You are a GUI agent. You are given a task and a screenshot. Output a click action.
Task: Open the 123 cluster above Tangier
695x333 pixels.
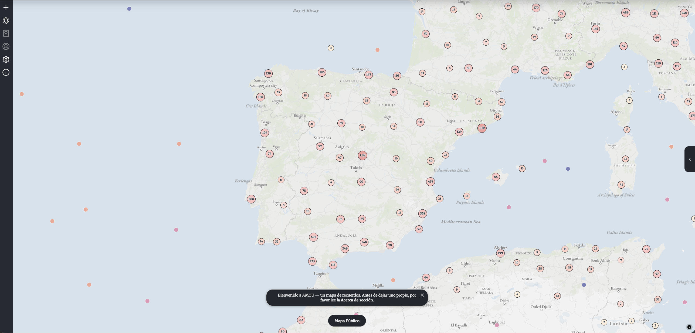[x=312, y=261]
